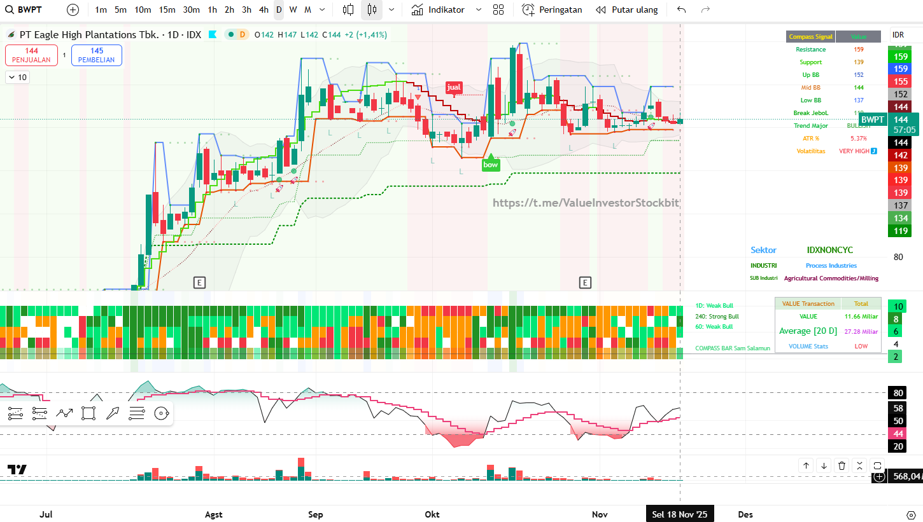
Task: Select the arrow marker drawing tool
Action: tap(113, 413)
